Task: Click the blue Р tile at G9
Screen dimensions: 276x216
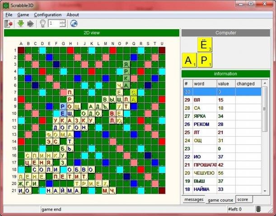Action: click(63, 106)
